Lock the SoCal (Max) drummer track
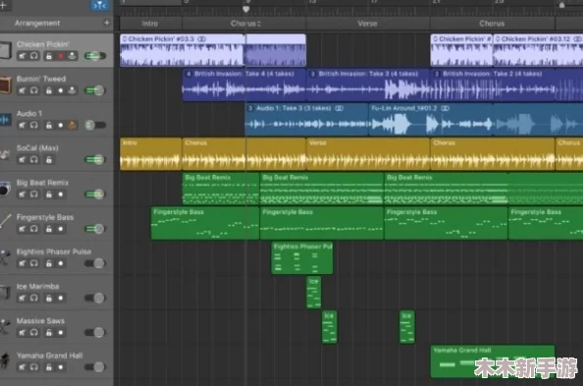The width and height of the screenshot is (583, 386). [x=49, y=160]
